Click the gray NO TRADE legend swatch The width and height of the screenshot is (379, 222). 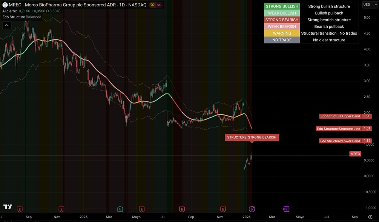pos(282,40)
